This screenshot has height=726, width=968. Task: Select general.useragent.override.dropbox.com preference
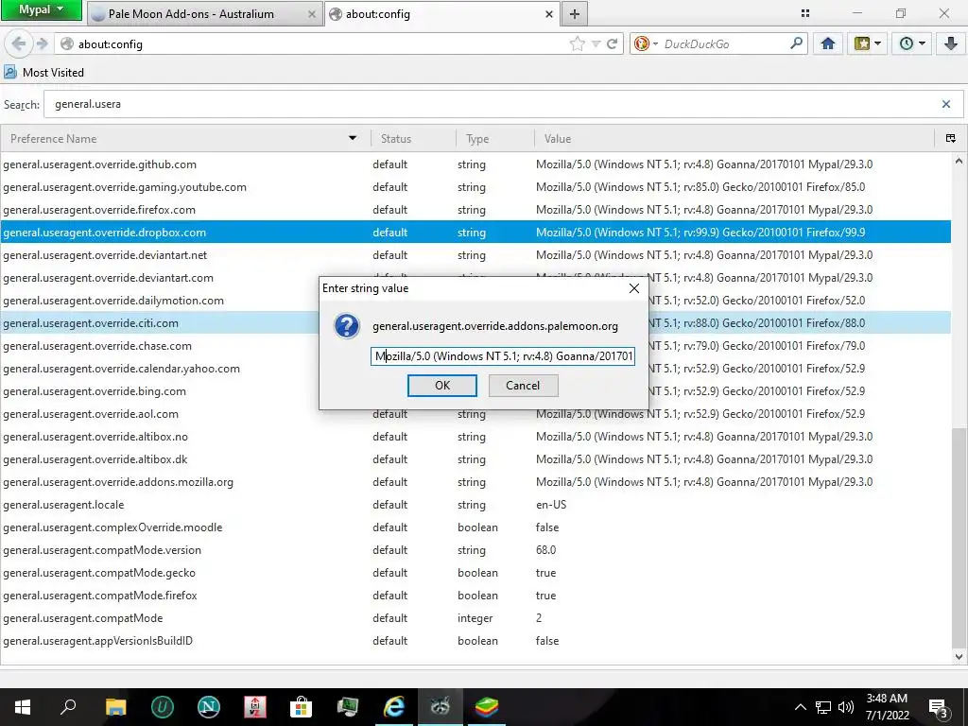pyautogui.click(x=475, y=233)
